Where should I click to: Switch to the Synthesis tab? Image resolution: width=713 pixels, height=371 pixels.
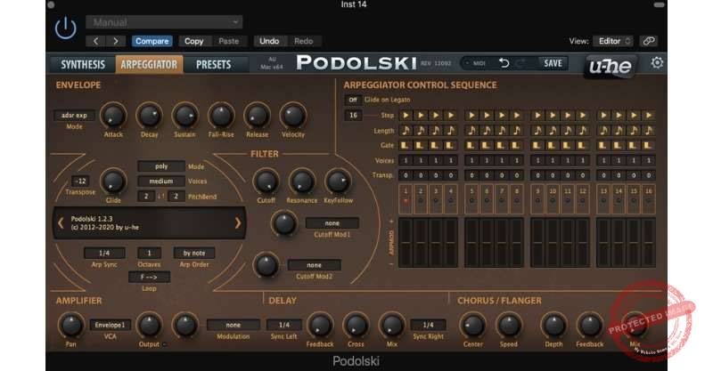tap(82, 64)
